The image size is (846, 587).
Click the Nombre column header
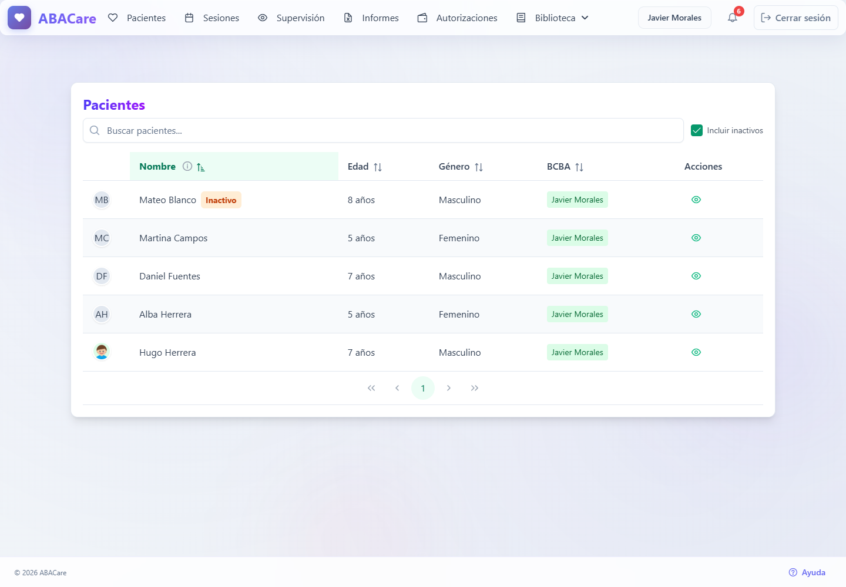point(234,166)
